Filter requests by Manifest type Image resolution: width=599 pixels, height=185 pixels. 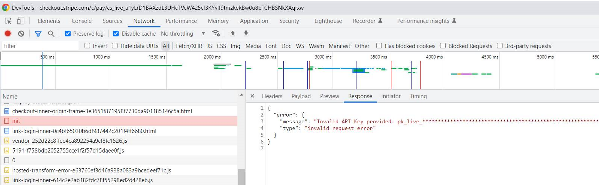click(x=339, y=46)
